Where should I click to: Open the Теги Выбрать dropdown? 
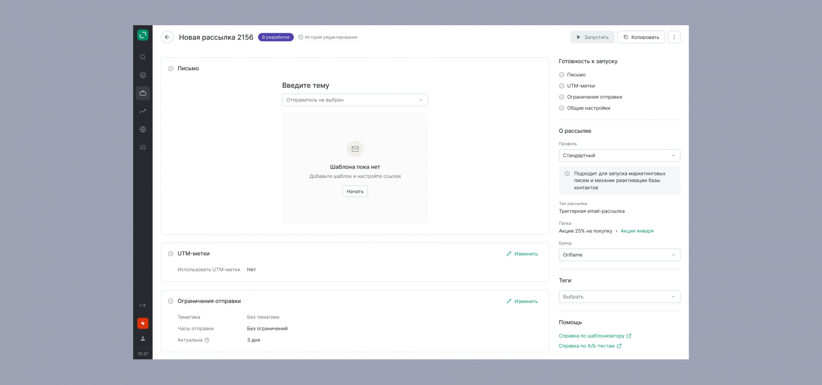tap(620, 297)
